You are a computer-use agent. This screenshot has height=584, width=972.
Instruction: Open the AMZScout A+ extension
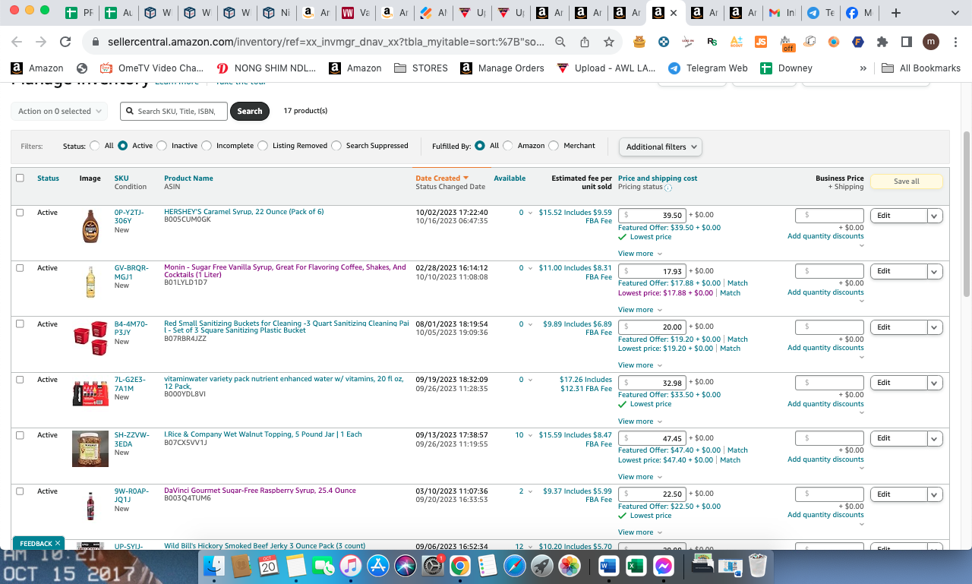click(737, 42)
